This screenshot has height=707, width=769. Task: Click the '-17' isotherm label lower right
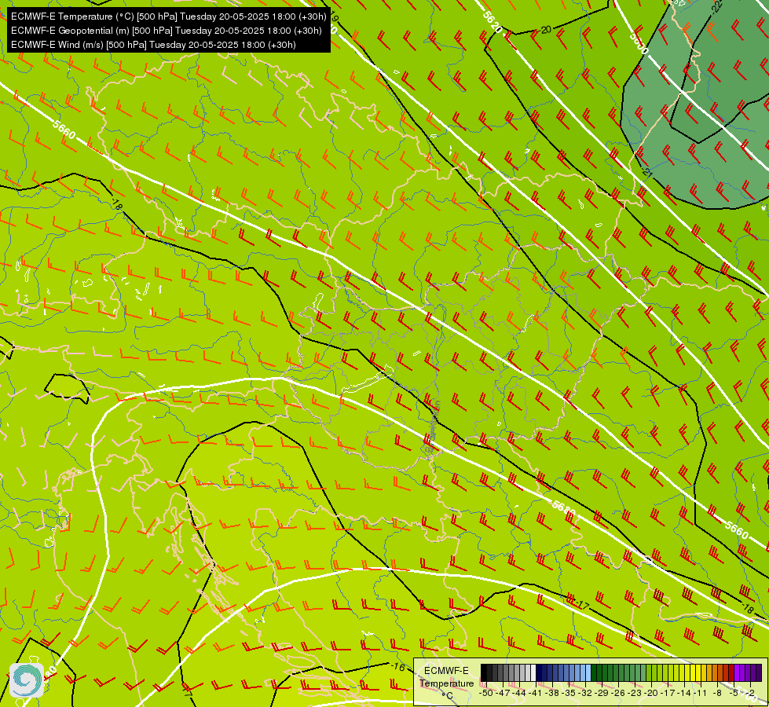580,605
